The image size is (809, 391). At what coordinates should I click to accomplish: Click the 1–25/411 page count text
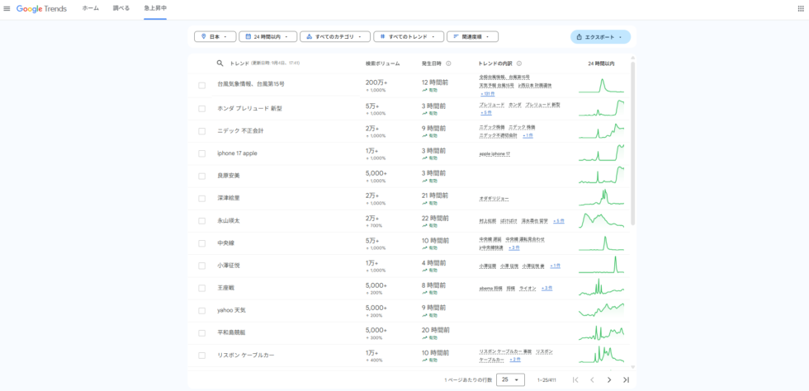547,379
